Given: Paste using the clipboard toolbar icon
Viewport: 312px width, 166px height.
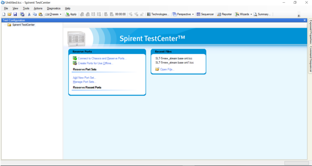Looking at the screenshot, I should coord(41,14).
